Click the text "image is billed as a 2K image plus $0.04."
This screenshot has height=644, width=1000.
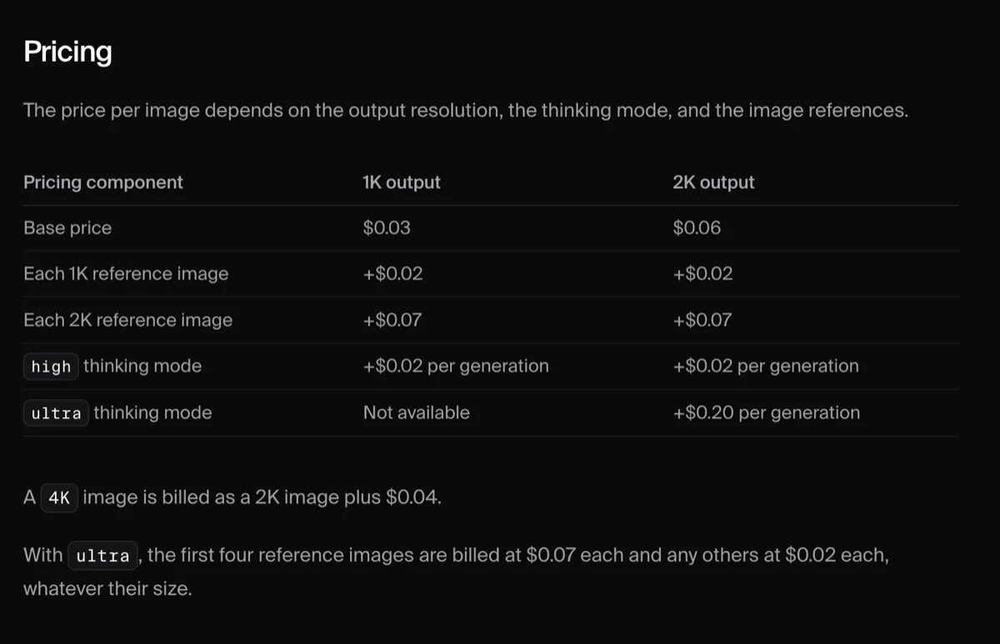point(262,499)
